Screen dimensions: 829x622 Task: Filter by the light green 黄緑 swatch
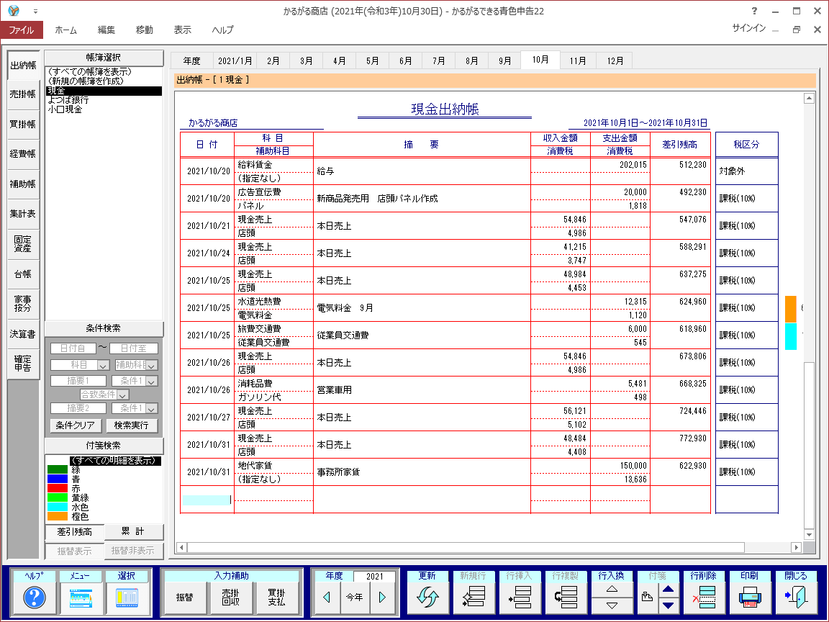(58, 497)
